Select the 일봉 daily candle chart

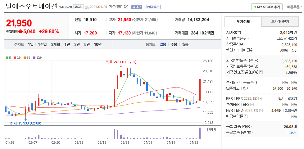163,45
